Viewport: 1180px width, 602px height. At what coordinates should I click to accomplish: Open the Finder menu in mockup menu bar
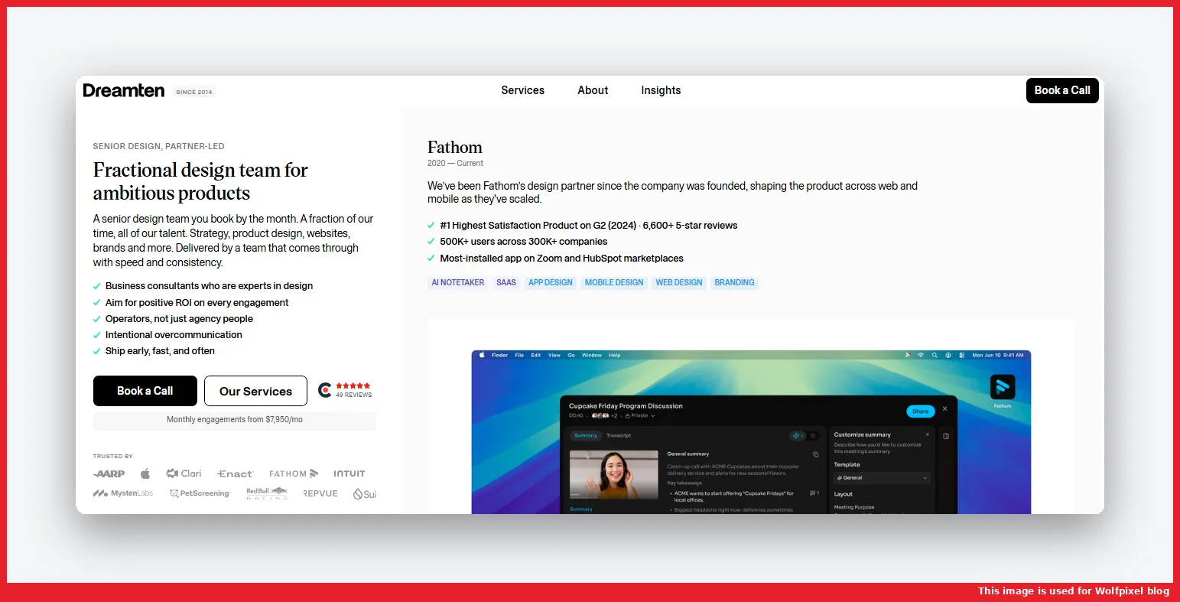[499, 355]
